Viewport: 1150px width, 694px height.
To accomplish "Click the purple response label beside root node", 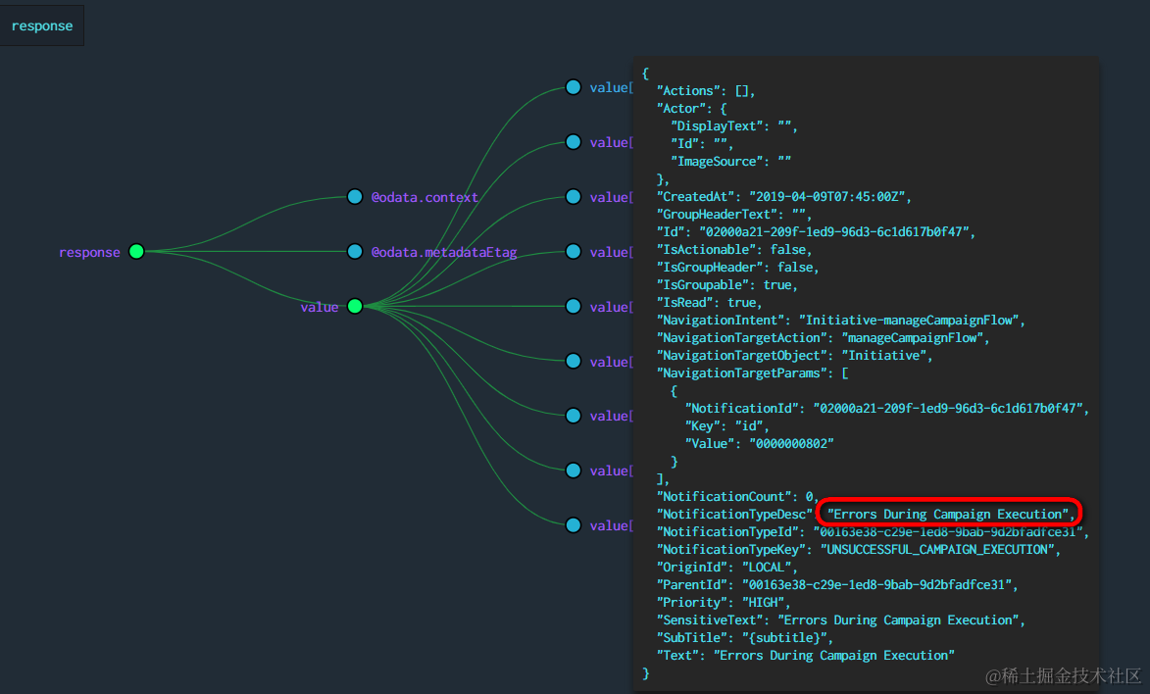I will 89,252.
